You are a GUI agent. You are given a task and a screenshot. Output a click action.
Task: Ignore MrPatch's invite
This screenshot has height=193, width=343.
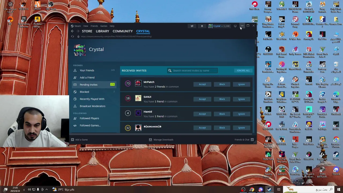241,84
